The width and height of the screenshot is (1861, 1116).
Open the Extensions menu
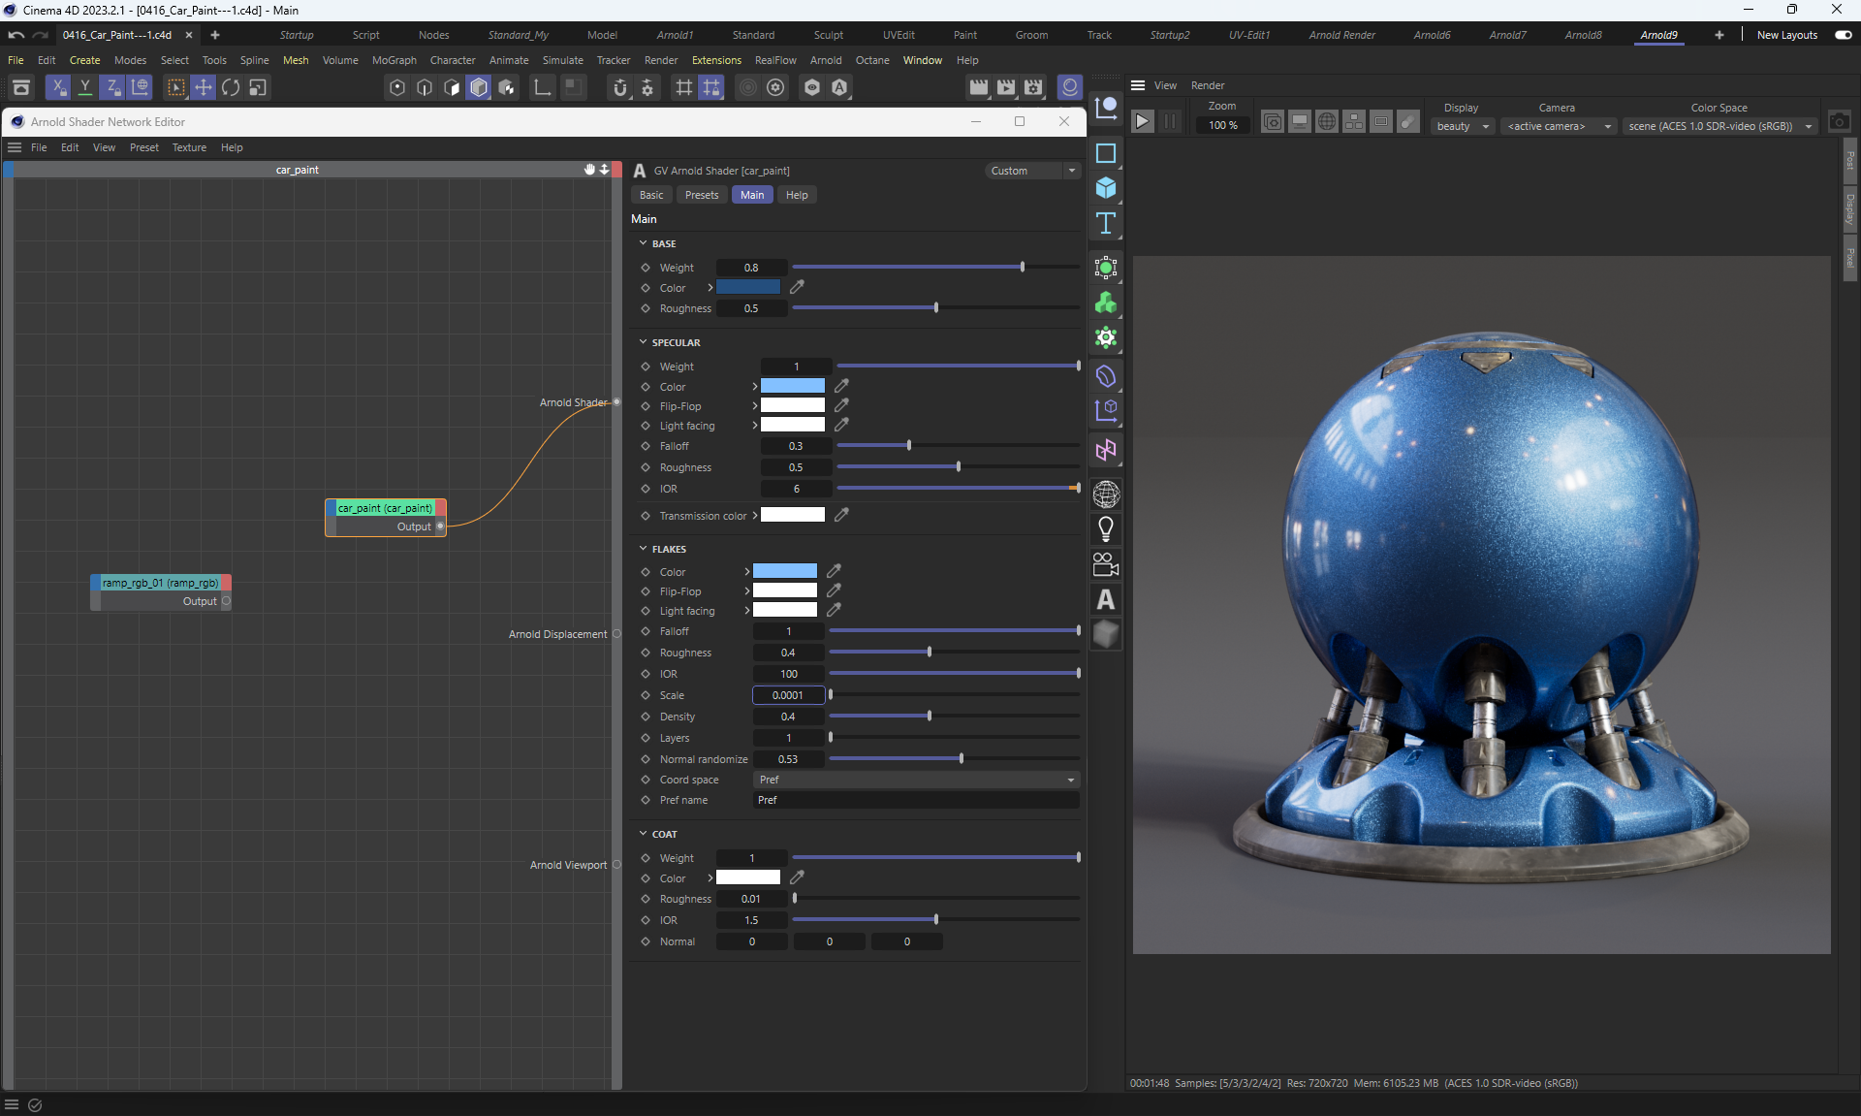click(716, 60)
